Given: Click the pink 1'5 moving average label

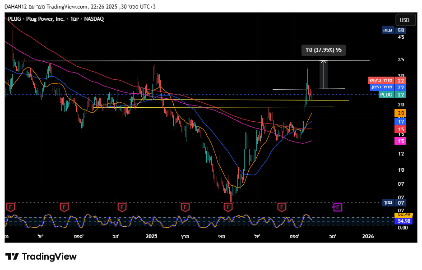Looking at the screenshot, I should (400, 141).
